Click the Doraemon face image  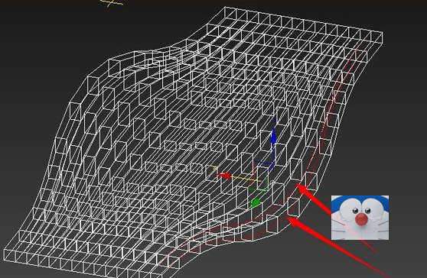[x=360, y=218]
